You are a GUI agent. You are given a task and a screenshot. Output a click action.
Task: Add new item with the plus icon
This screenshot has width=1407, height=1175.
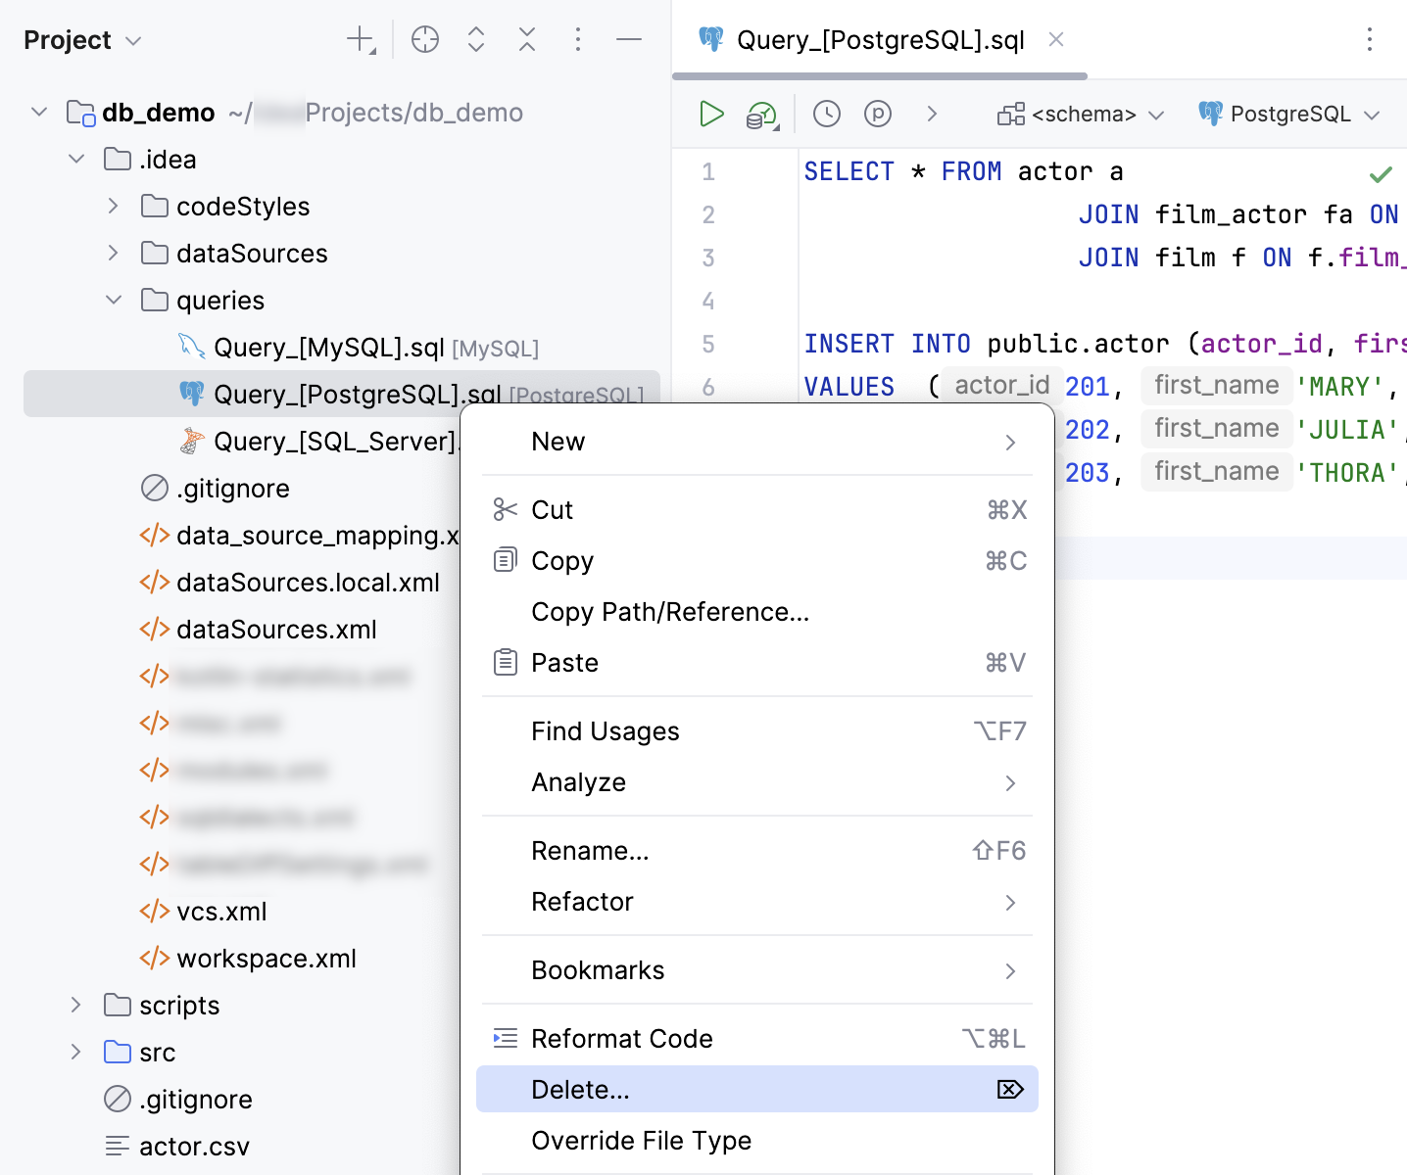coord(359,39)
